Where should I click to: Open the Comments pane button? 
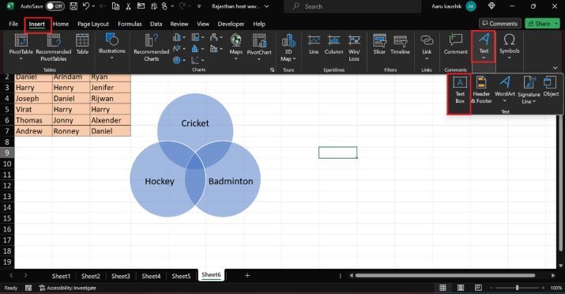(x=499, y=24)
